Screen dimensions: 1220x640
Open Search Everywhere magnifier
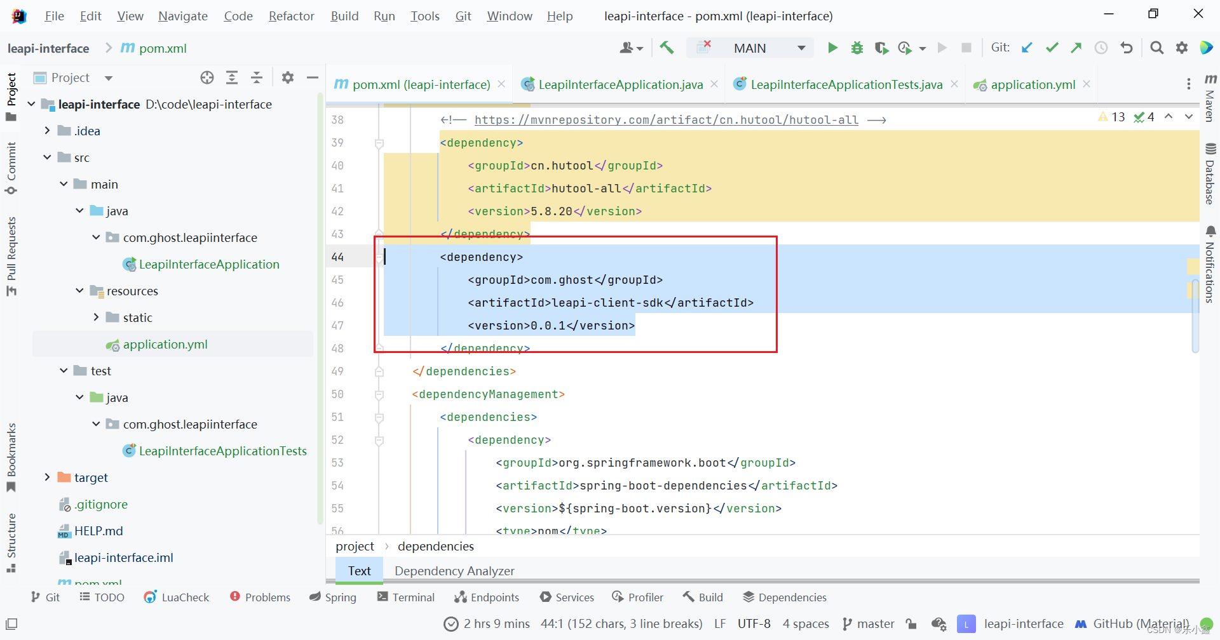click(x=1156, y=48)
